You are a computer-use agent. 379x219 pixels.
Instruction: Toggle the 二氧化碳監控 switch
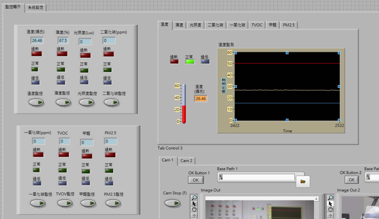(112, 102)
